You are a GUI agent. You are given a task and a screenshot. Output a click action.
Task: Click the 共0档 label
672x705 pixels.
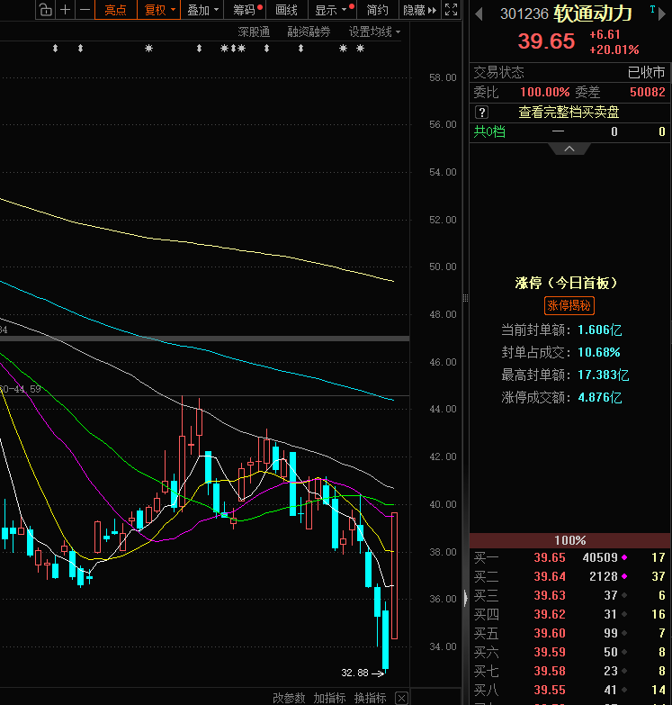pos(489,131)
